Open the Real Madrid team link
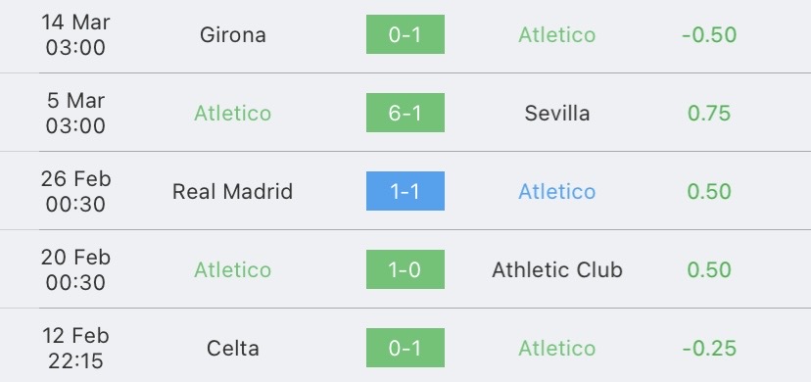The height and width of the screenshot is (382, 811). [x=233, y=192]
